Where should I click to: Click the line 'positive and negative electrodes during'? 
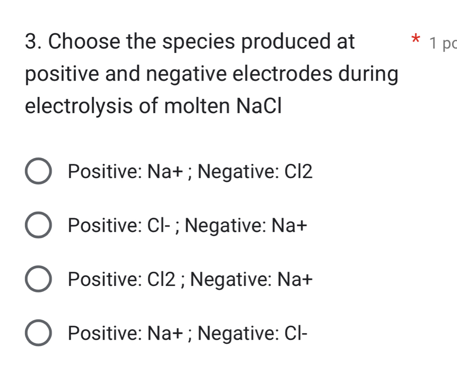[211, 75]
